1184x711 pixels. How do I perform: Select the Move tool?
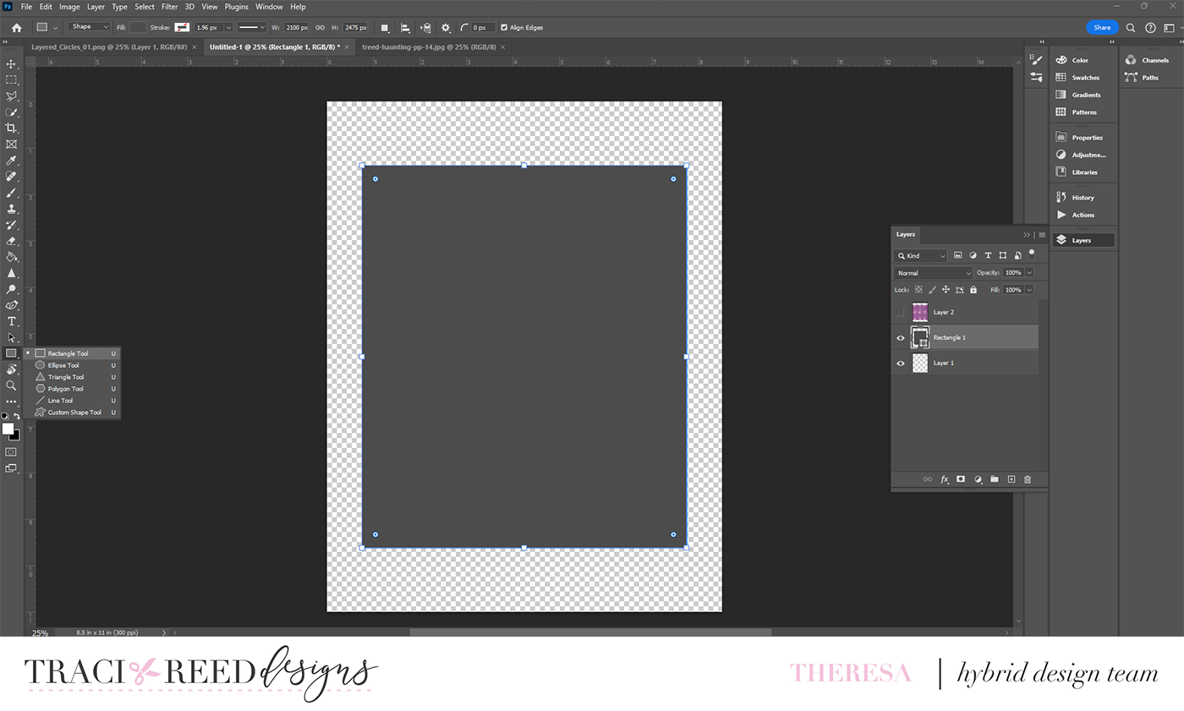(x=12, y=63)
